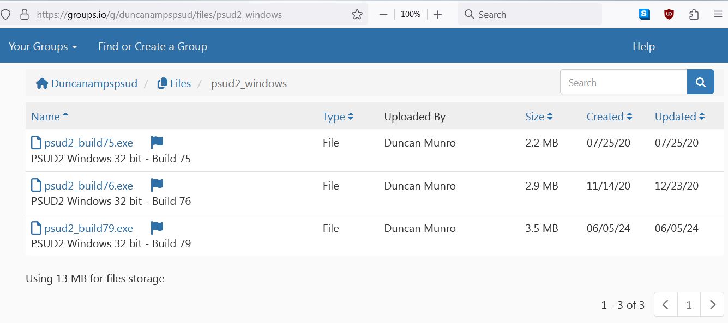Click the browser Search box
728x323 pixels.
pyautogui.click(x=530, y=15)
